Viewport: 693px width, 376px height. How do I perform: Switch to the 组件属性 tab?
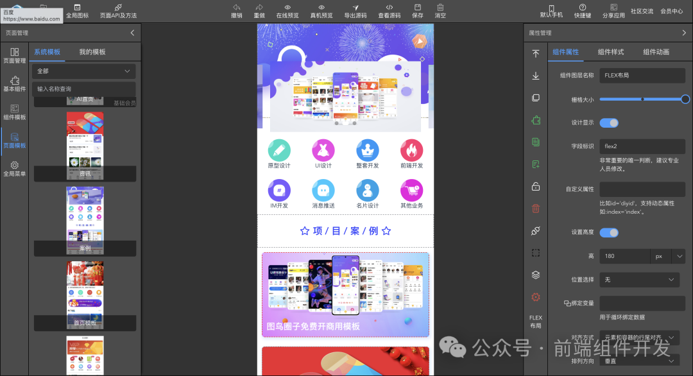coord(566,52)
